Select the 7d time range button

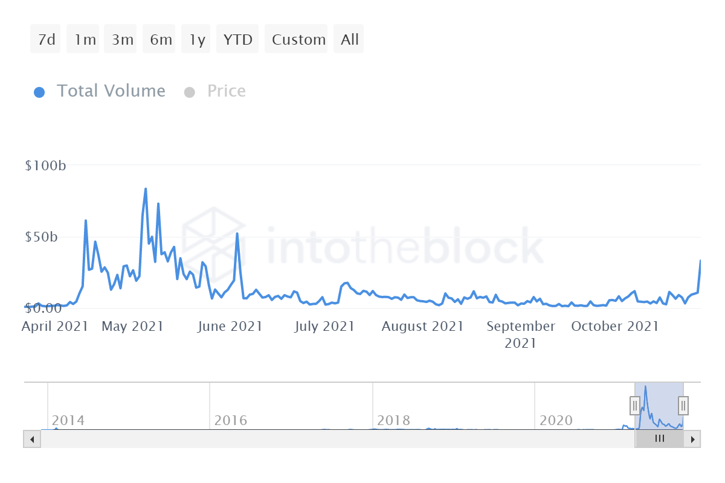click(x=46, y=40)
